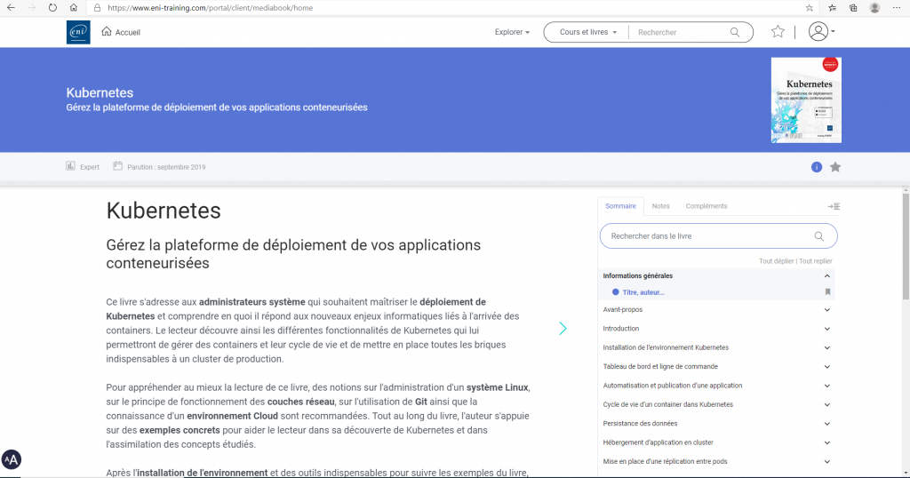Toggle bookmark on Titre, auteur... row
Image resolution: width=910 pixels, height=478 pixels.
[x=827, y=292]
